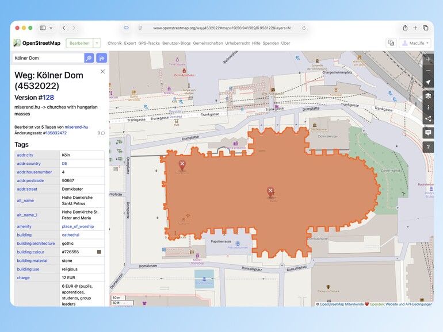Open the amenity tag key link
Screen dimensions: 443x332
tap(24, 226)
